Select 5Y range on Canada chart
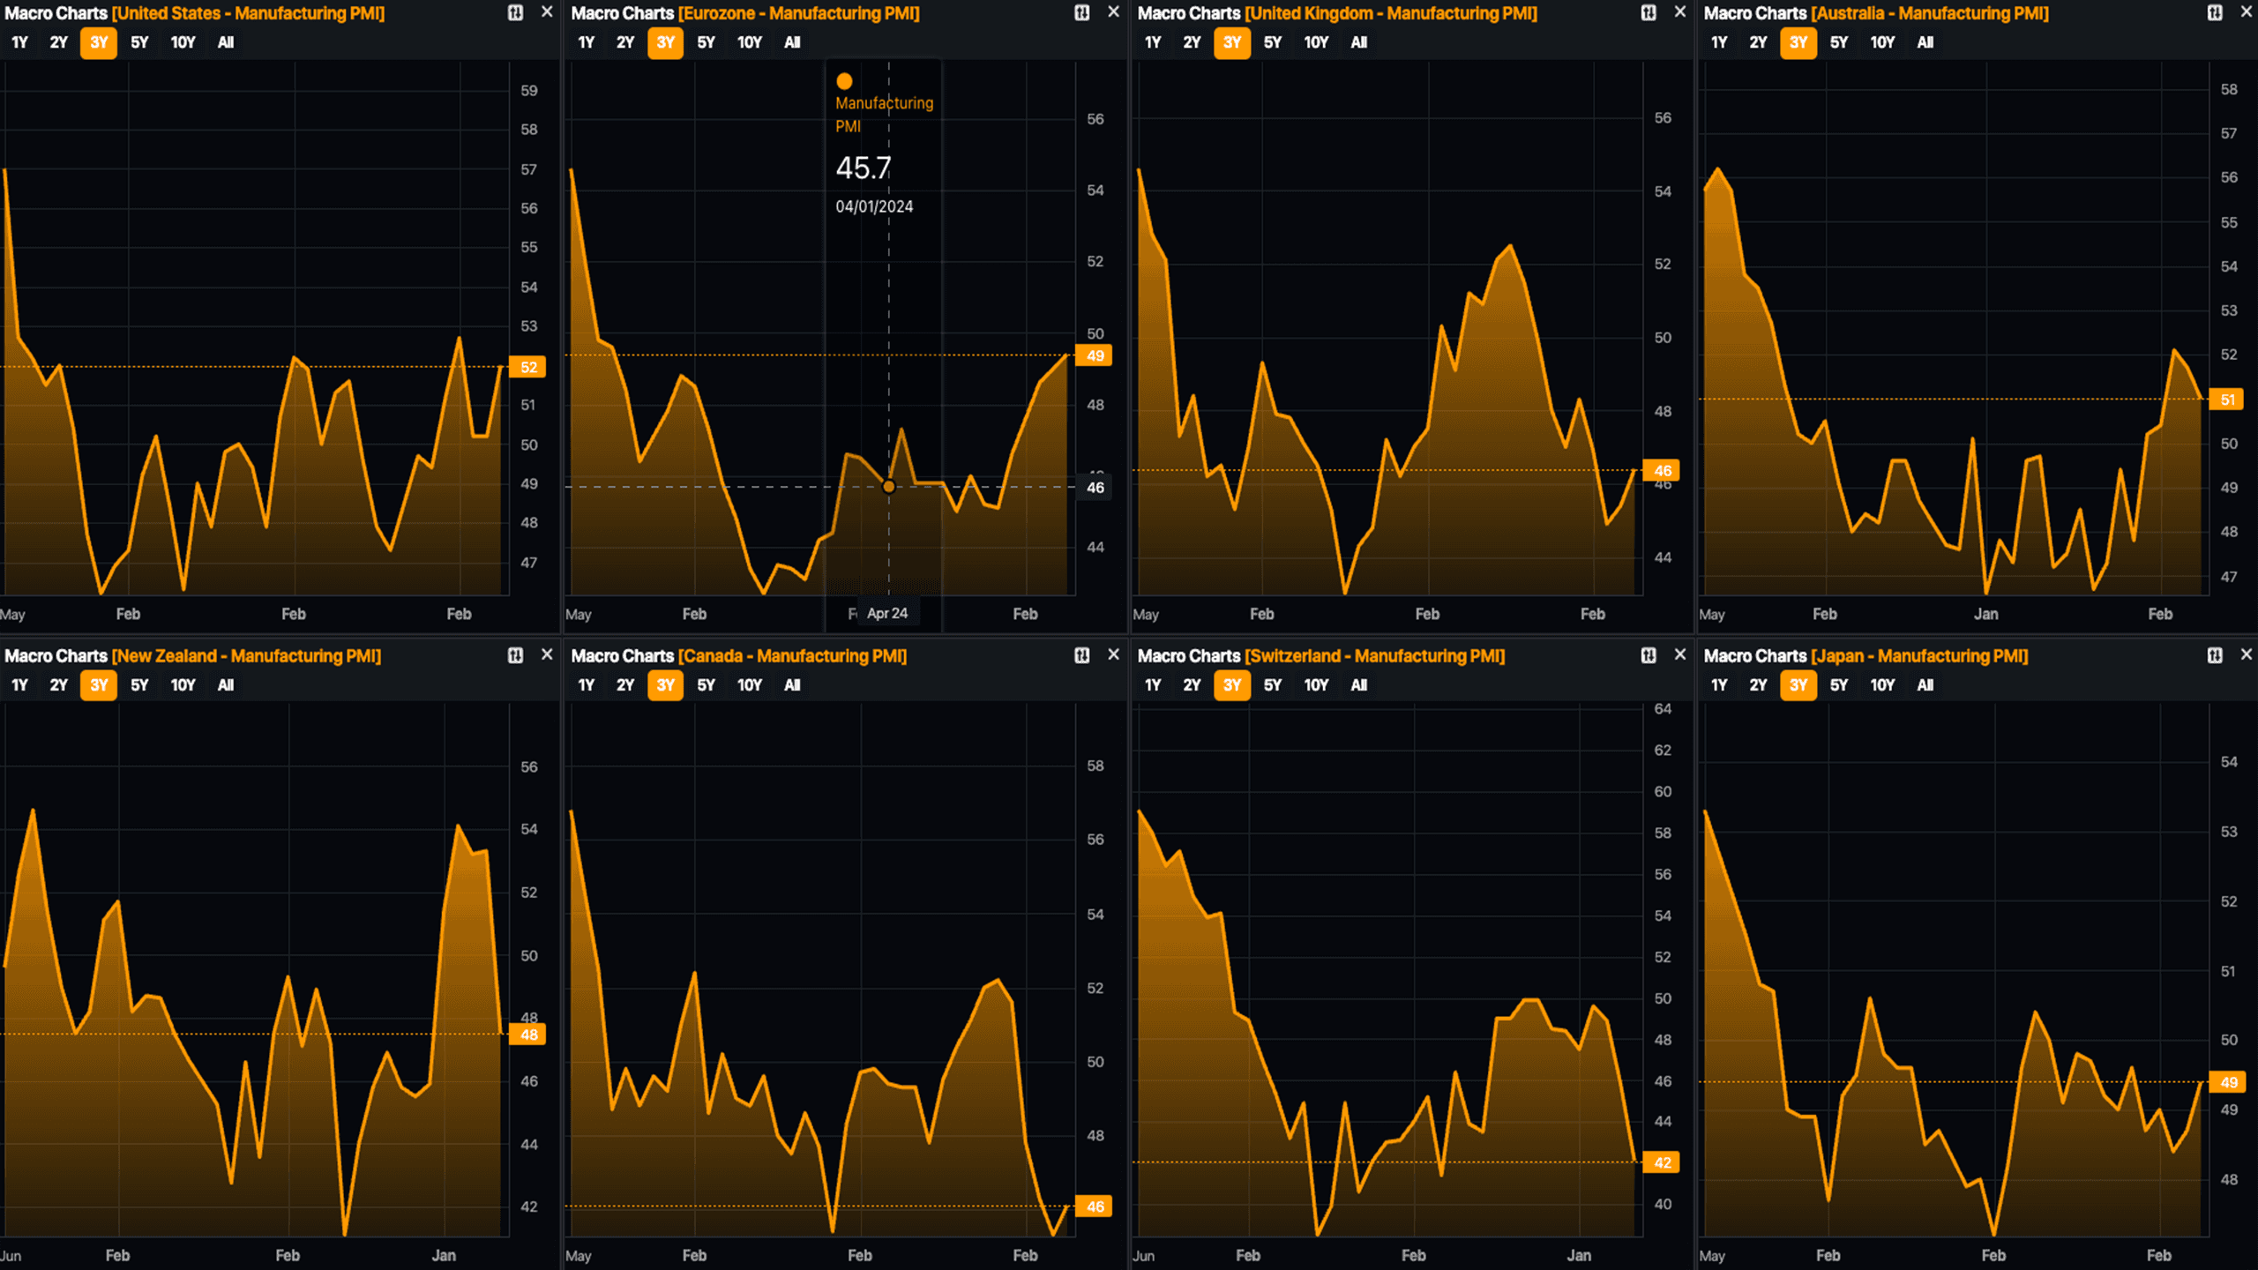Image resolution: width=2258 pixels, height=1270 pixels. pyautogui.click(x=706, y=685)
